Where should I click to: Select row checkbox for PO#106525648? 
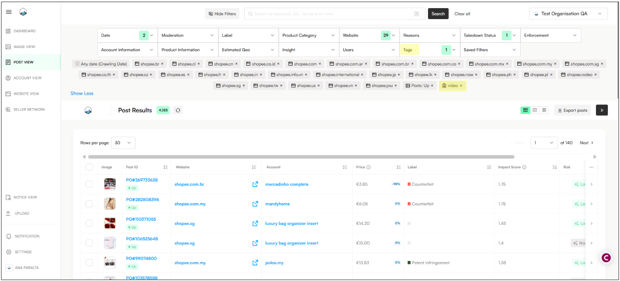(89, 243)
